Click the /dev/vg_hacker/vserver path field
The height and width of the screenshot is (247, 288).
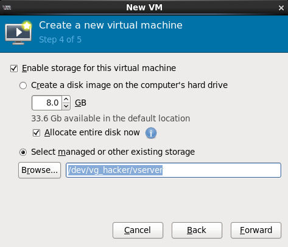tap(174, 170)
